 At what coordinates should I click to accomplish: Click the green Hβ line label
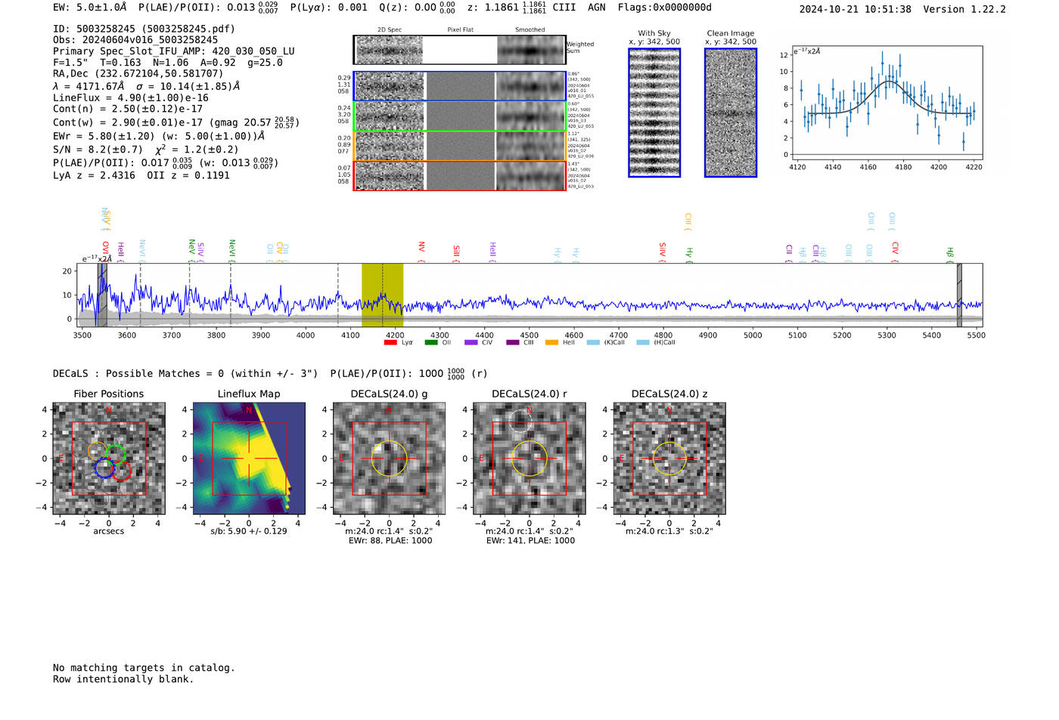click(950, 254)
